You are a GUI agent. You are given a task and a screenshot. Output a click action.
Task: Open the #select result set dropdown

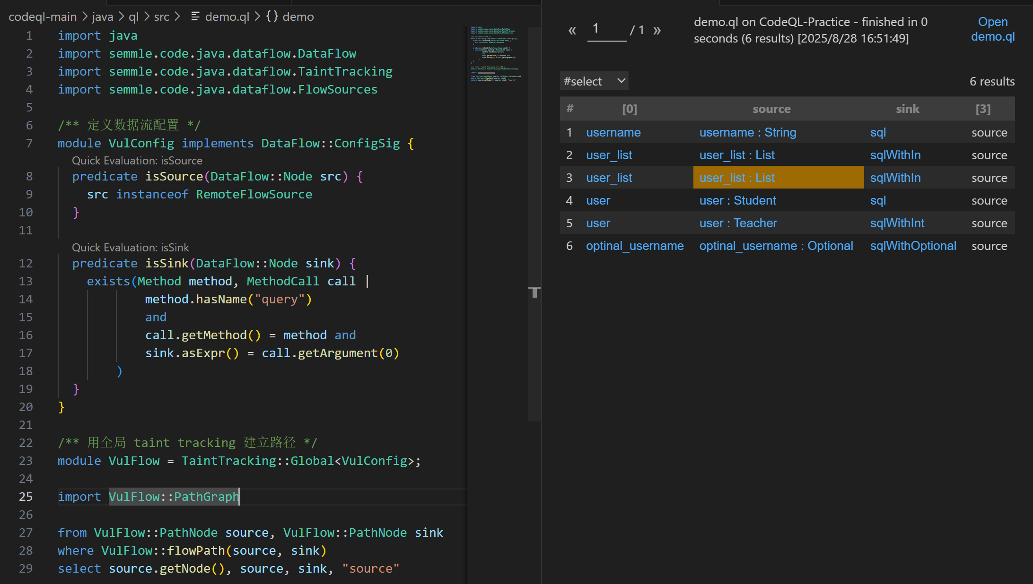[x=594, y=81]
